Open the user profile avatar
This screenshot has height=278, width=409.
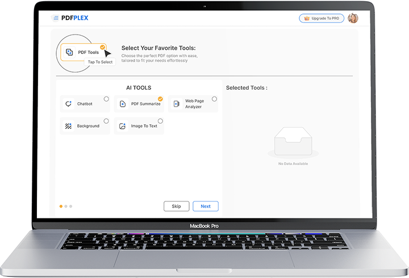point(353,18)
